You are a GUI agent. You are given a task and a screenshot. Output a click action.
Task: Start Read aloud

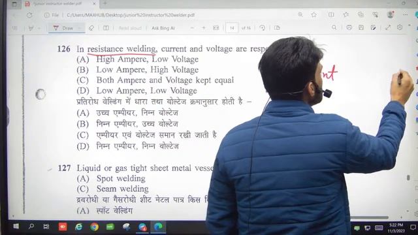[130, 28]
